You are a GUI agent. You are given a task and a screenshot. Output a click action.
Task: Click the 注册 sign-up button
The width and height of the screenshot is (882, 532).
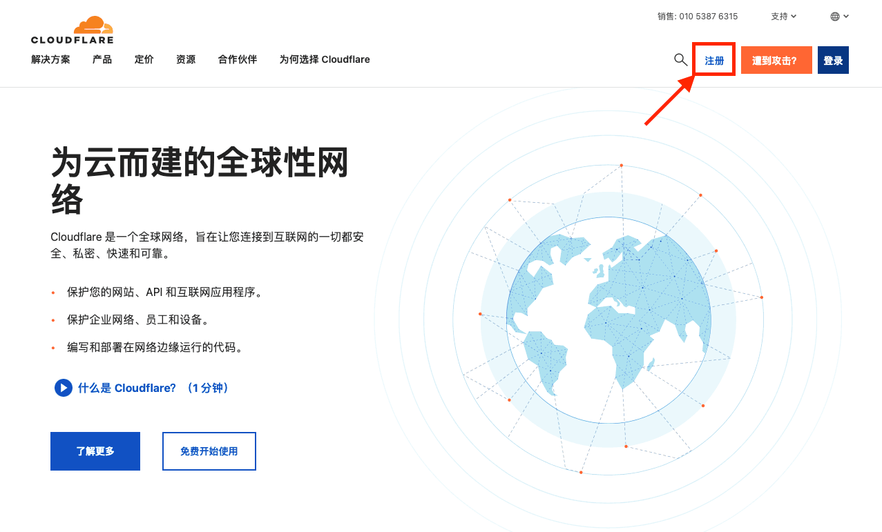[714, 60]
